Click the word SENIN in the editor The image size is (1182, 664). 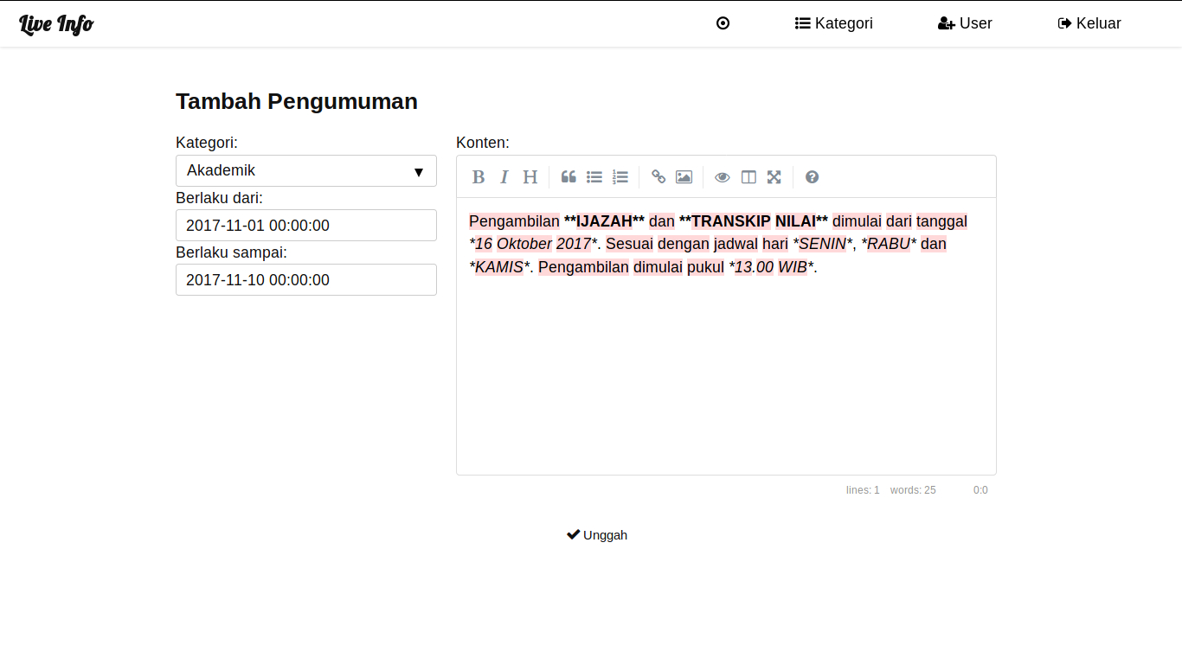[822, 244]
